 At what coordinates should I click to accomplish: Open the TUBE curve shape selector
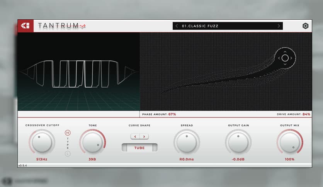tap(139, 148)
